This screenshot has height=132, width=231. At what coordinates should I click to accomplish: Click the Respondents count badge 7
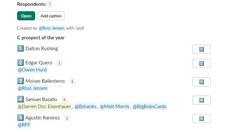coord(50,5)
